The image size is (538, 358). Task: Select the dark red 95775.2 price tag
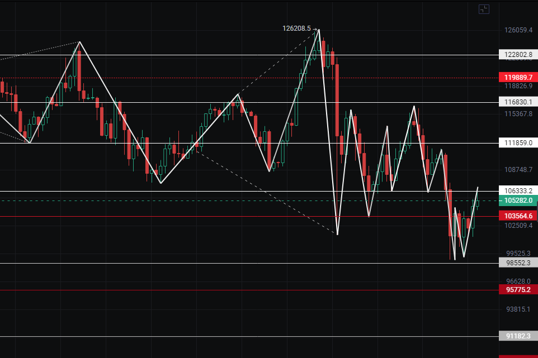point(517,289)
